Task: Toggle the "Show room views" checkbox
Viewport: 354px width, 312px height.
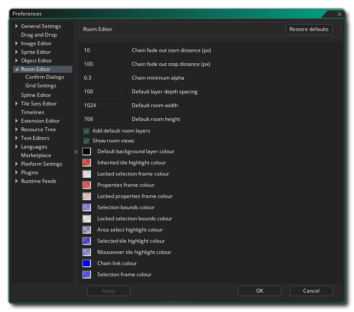Action: pos(86,140)
